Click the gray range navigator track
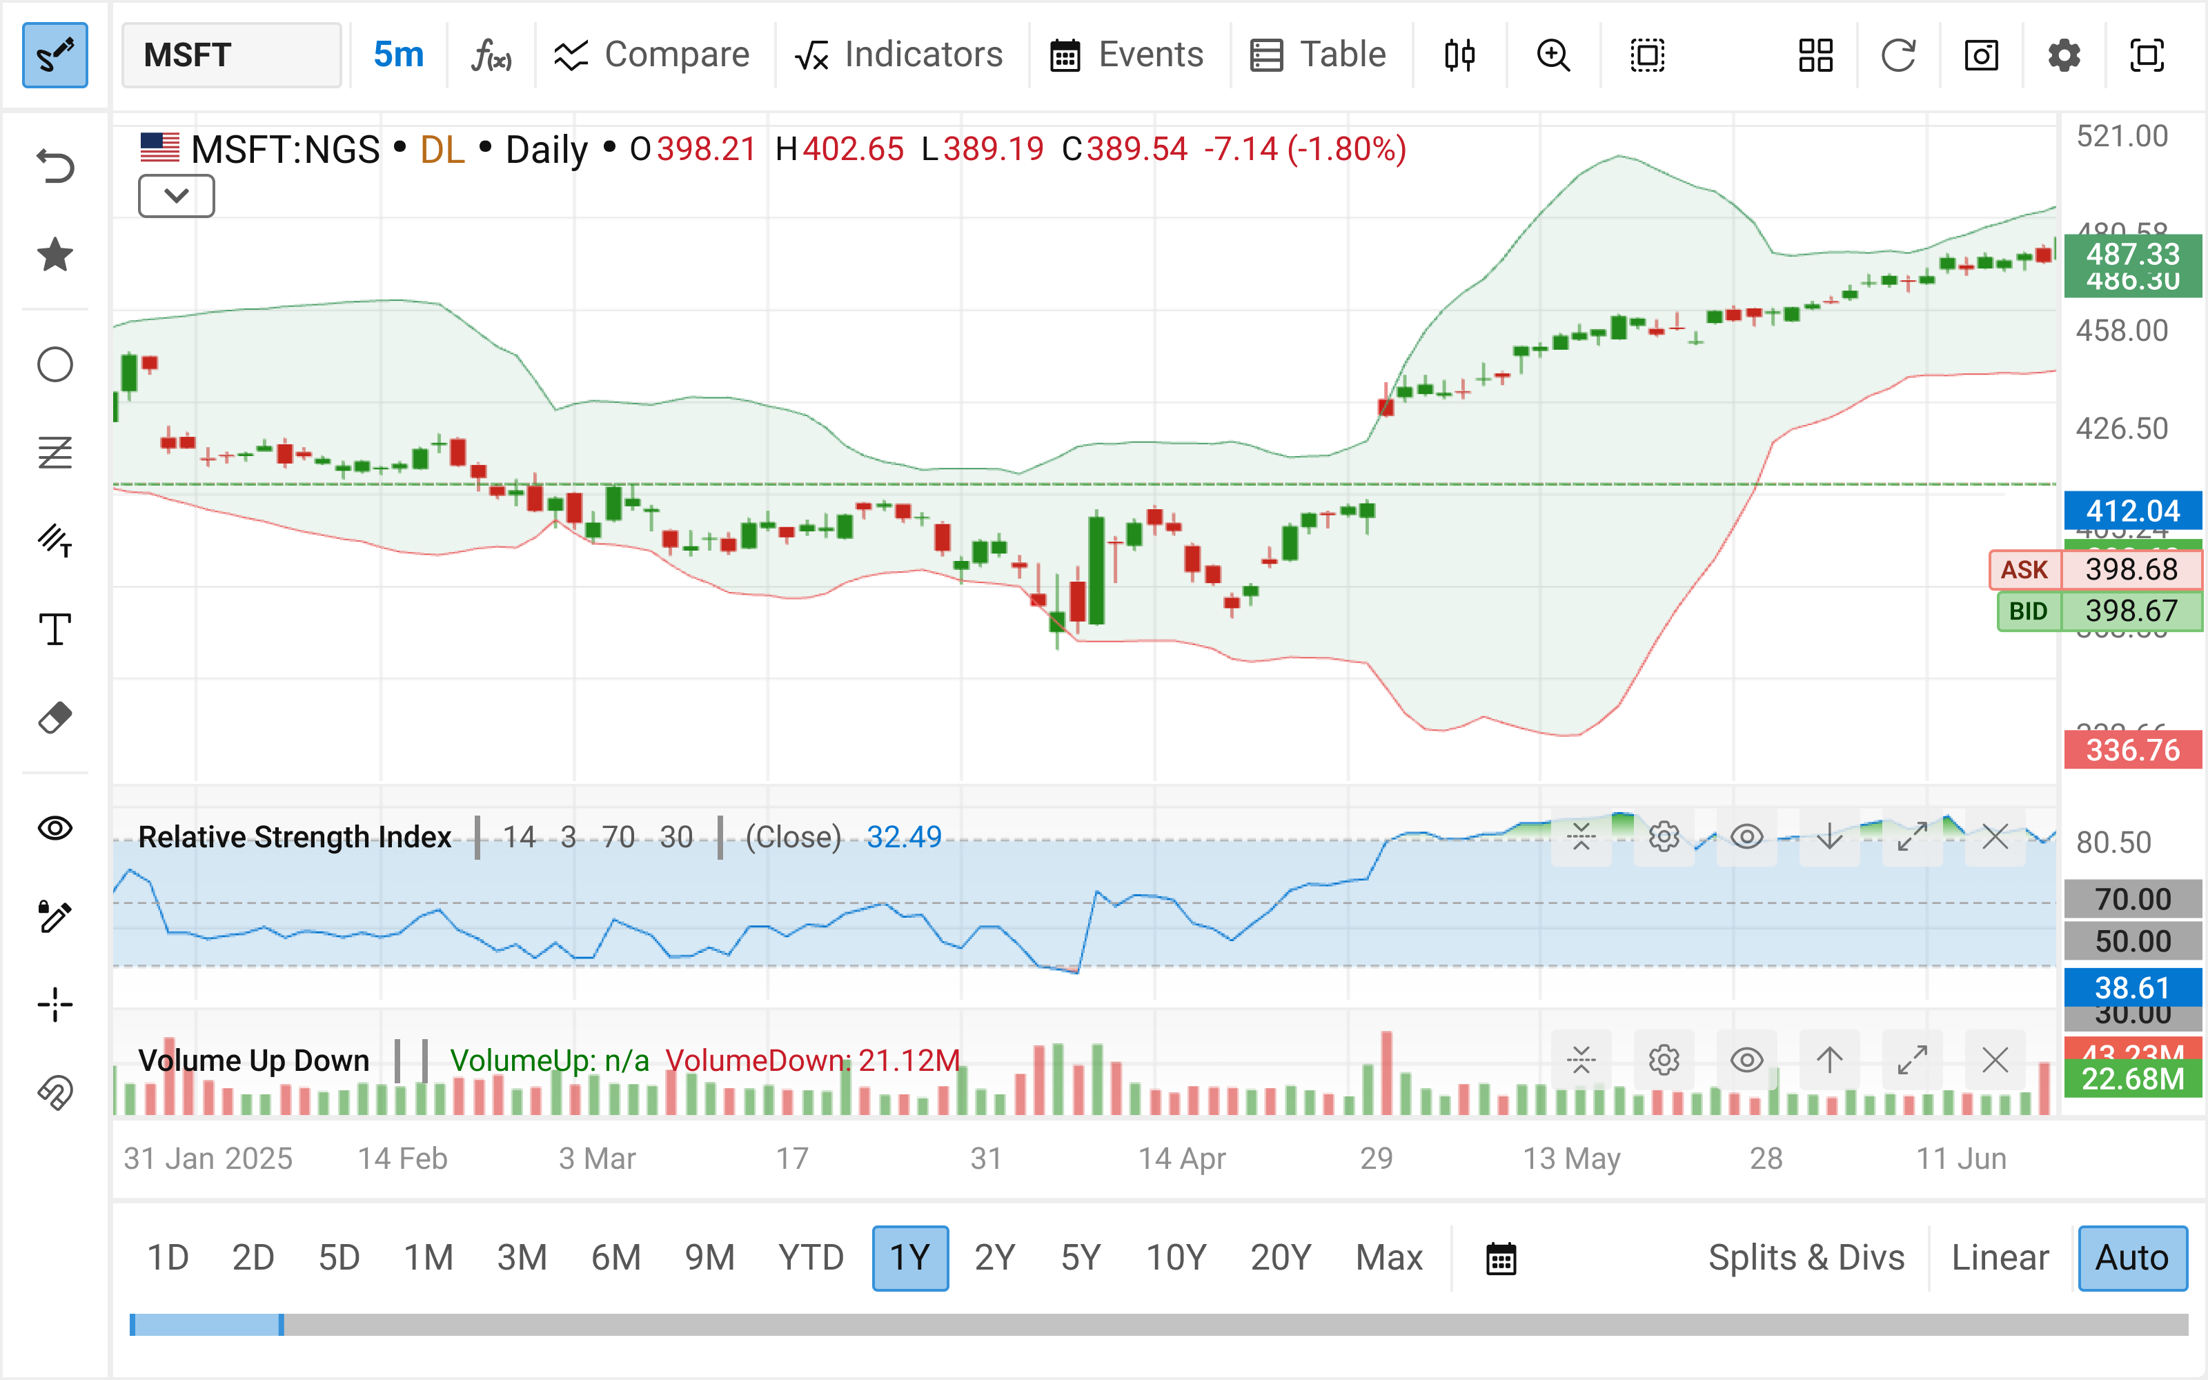The image size is (2208, 1380). 1236,1324
